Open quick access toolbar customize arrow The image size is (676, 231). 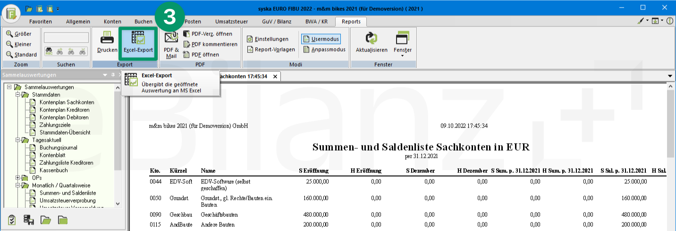(x=58, y=9)
